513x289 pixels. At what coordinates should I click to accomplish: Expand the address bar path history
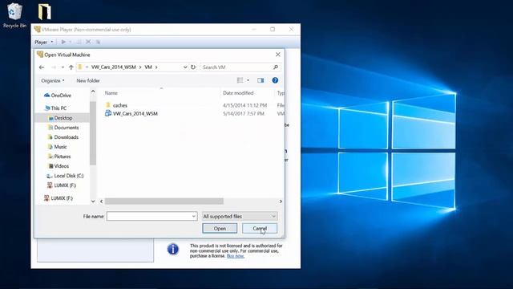tap(185, 67)
